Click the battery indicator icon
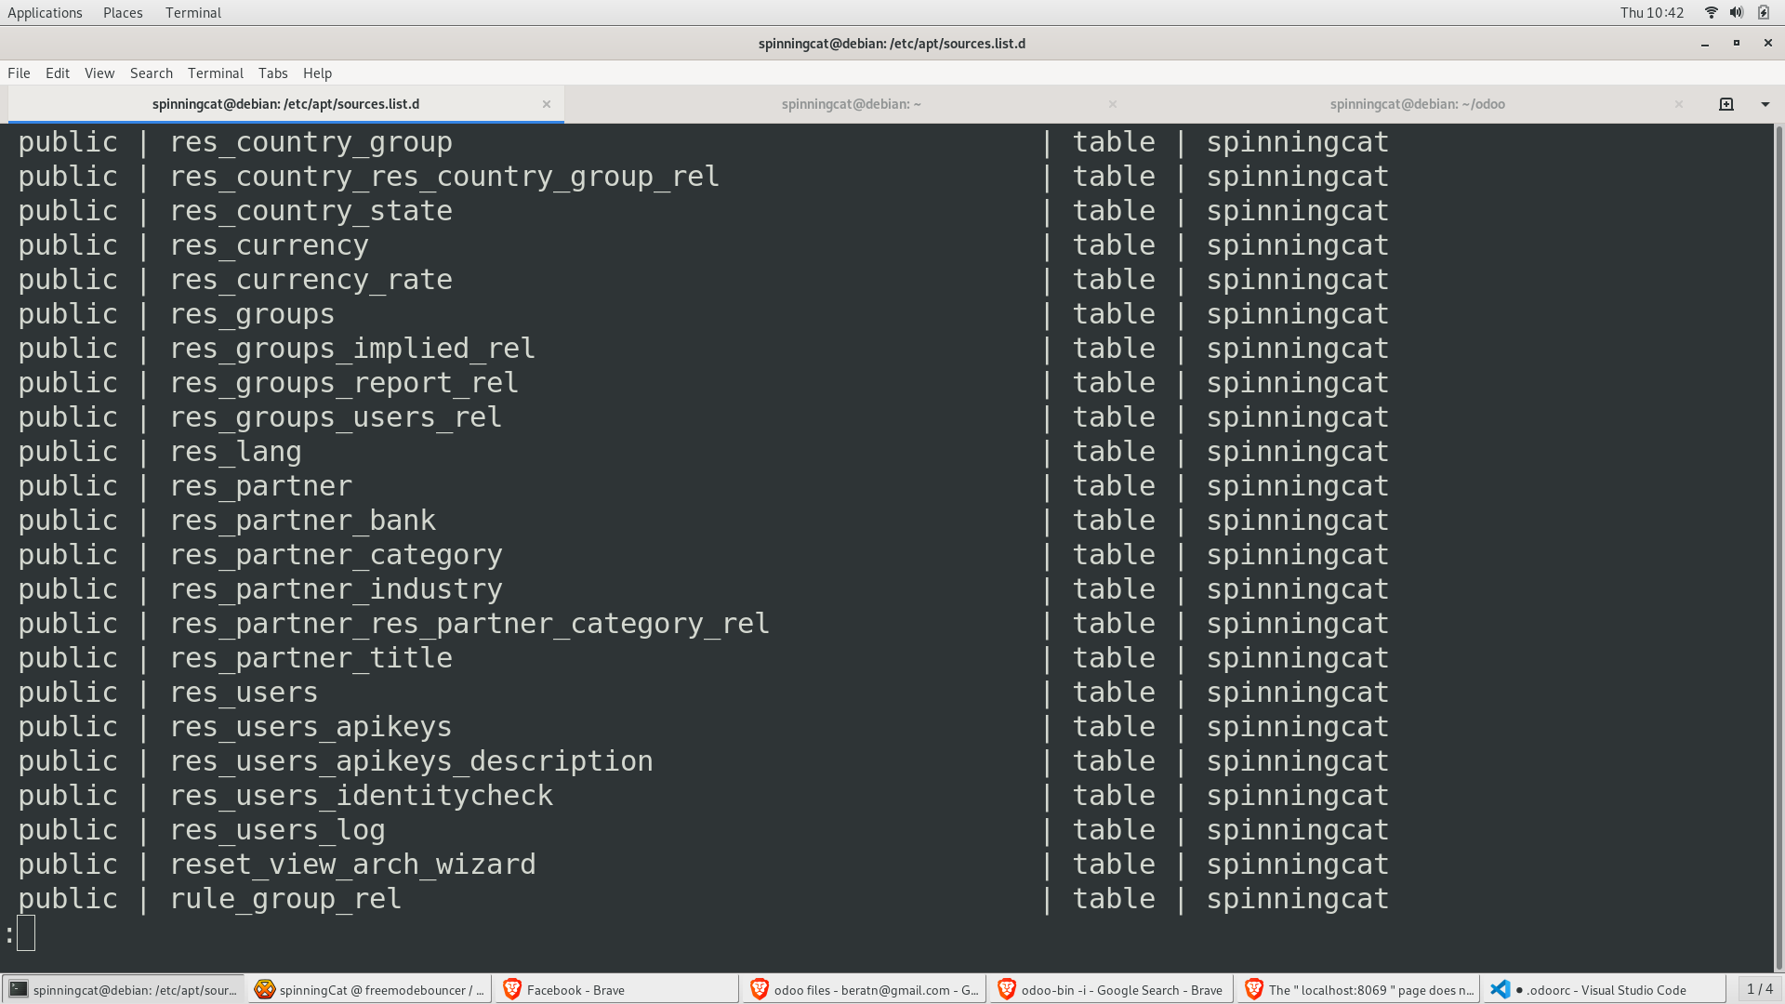This screenshot has width=1785, height=1004. [x=1763, y=12]
